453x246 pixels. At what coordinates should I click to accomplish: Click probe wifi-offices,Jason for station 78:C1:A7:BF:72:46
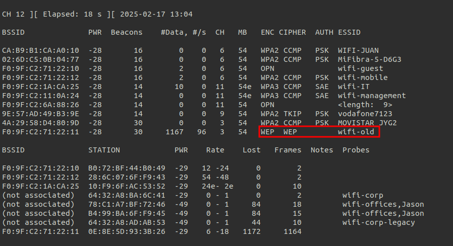(383, 205)
